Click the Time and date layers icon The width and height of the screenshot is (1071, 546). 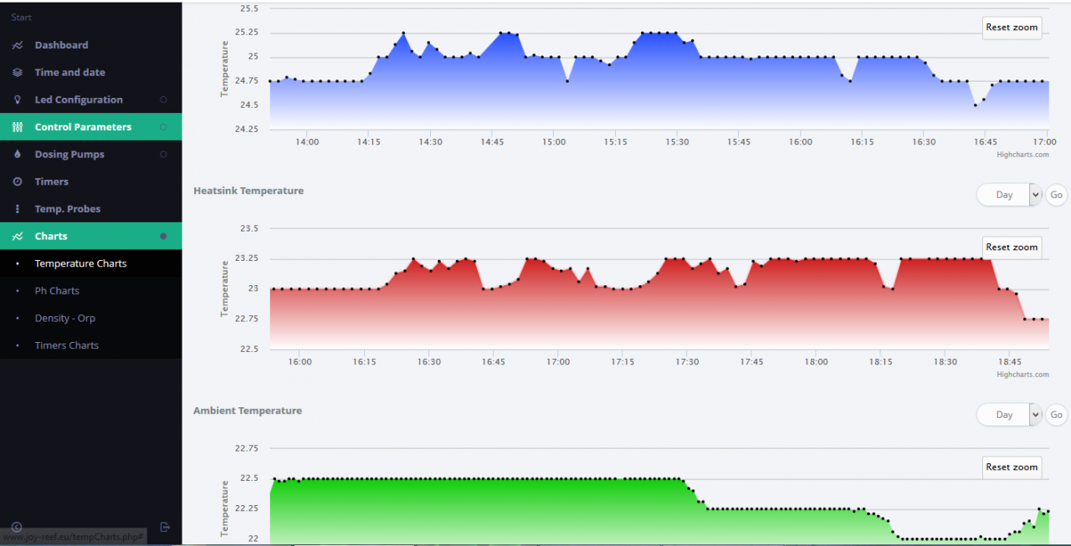[18, 73]
